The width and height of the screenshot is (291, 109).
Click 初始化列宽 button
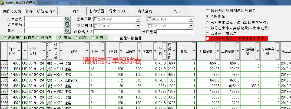point(12,11)
